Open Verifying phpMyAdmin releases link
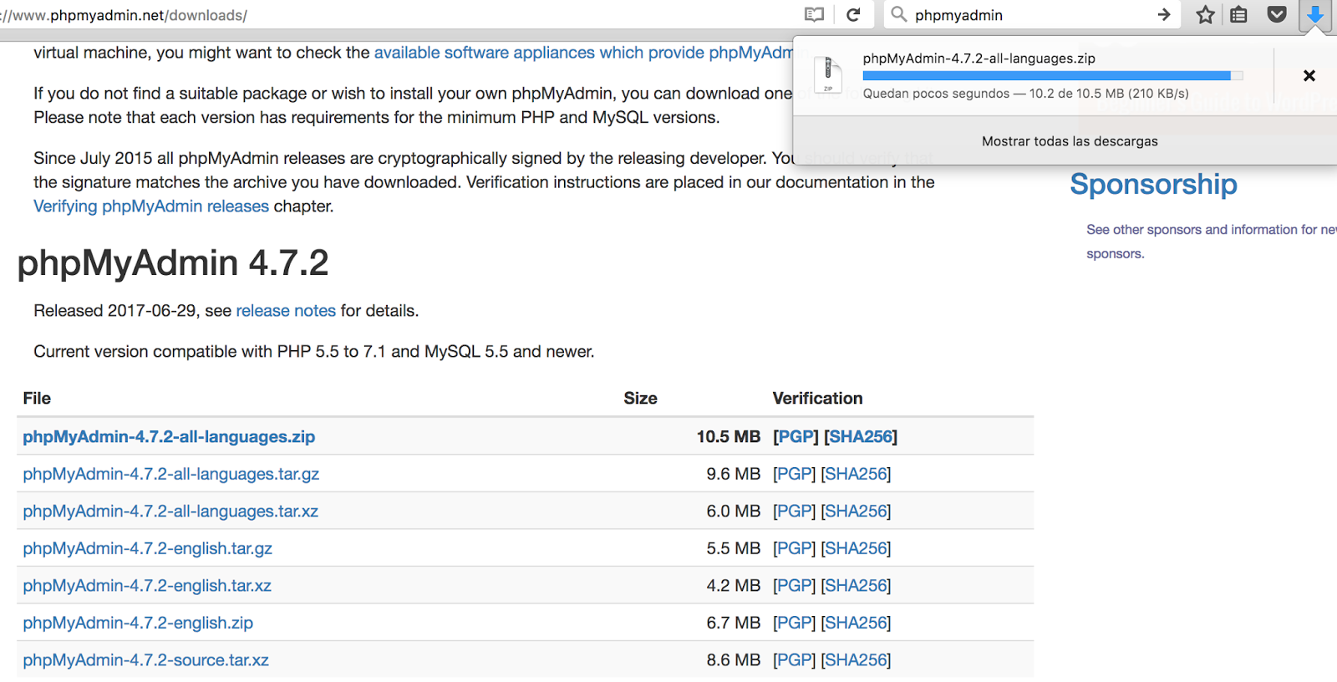Viewport: 1337px width, 682px height. tap(151, 206)
